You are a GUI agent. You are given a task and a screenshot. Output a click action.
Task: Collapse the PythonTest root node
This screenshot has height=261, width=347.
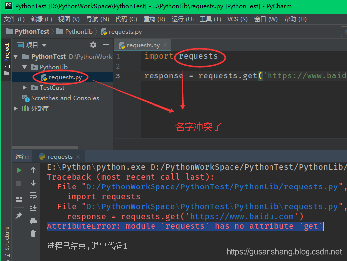[16, 57]
